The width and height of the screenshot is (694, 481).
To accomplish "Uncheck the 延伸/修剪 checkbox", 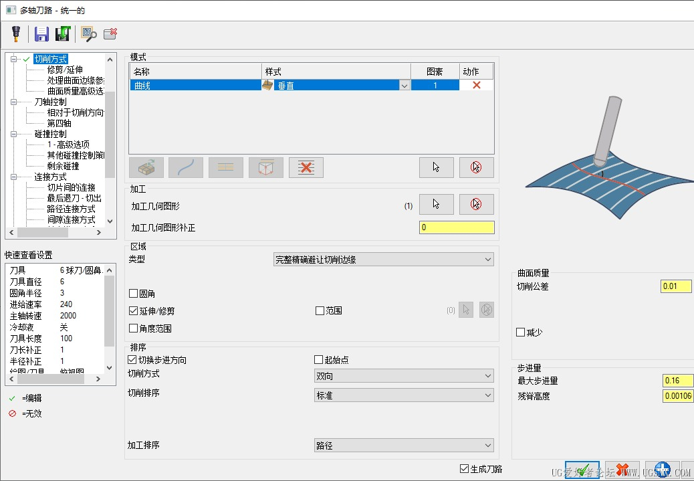I will 133,311.
